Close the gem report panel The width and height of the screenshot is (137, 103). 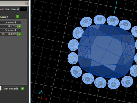(26, 3)
